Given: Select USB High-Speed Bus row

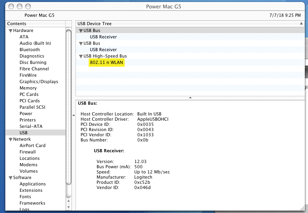Looking at the screenshot, I should pos(190,56).
